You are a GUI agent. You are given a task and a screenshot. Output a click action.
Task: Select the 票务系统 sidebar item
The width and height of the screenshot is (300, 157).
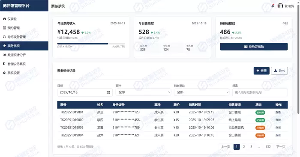(24, 46)
